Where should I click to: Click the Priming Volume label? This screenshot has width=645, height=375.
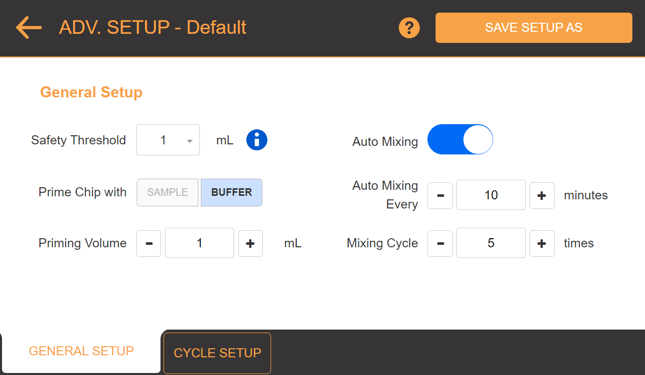83,243
